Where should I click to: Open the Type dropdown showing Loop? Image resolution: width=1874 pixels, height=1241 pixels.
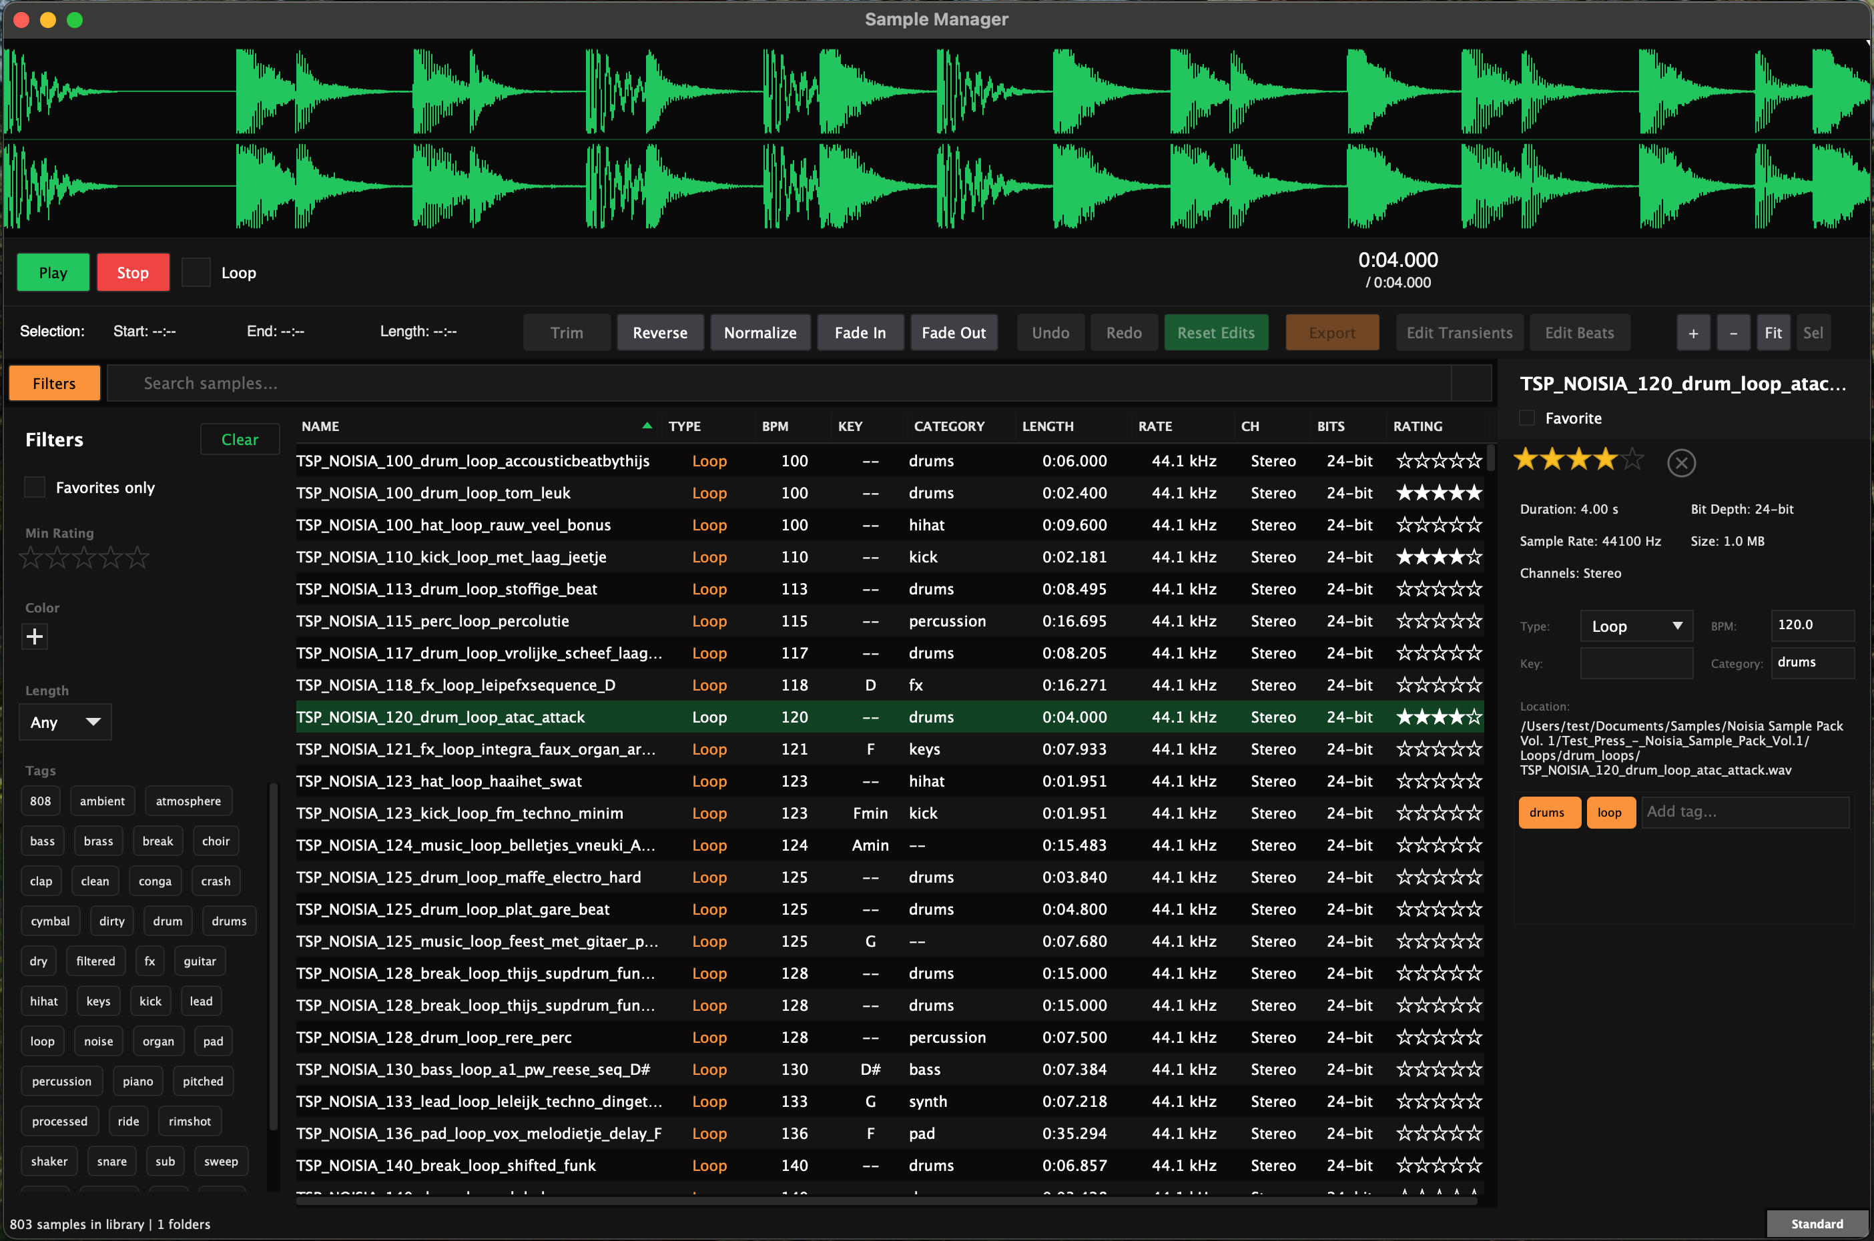click(x=1636, y=625)
